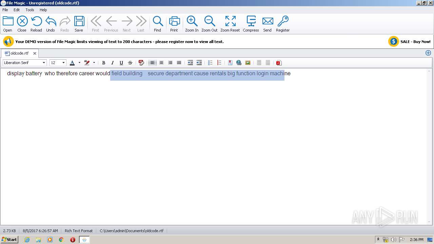
Task: Click the Rich Text Format status entry
Action: coord(79,231)
